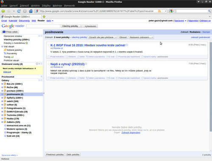Toggle Přidat hvězdičku under K-1 WGP entry
Viewport: 212px width, 161px height.
(56, 57)
